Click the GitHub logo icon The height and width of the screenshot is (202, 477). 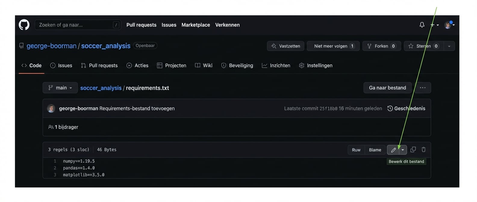(24, 25)
